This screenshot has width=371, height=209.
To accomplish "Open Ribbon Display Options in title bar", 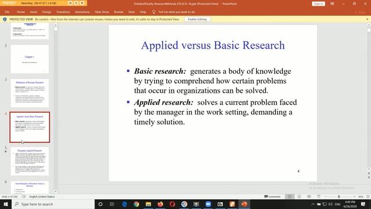I will (332, 4).
